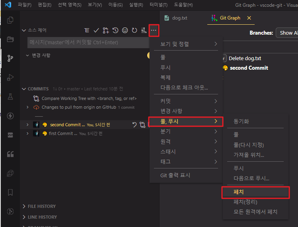Open the GitLens clock-branch activity bar icon
298x227 pixels.
point(10,211)
